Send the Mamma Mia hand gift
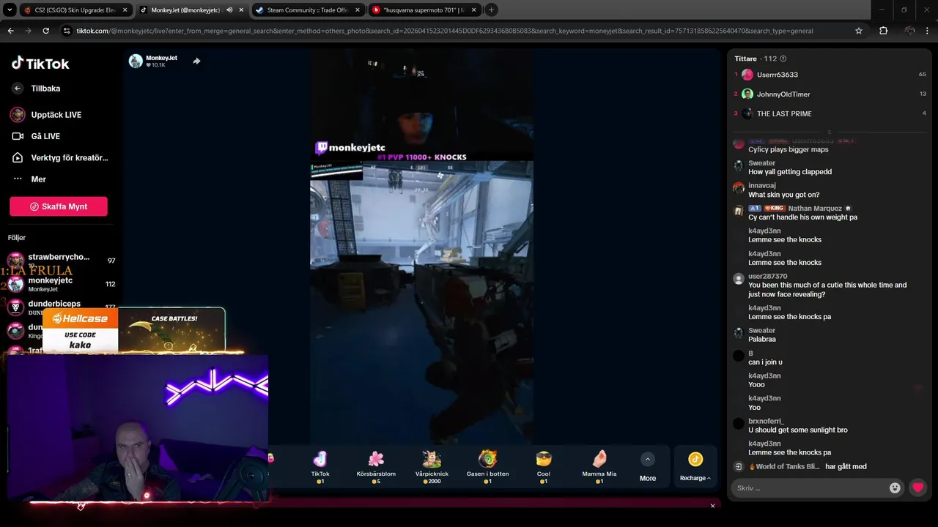 [x=599, y=466]
